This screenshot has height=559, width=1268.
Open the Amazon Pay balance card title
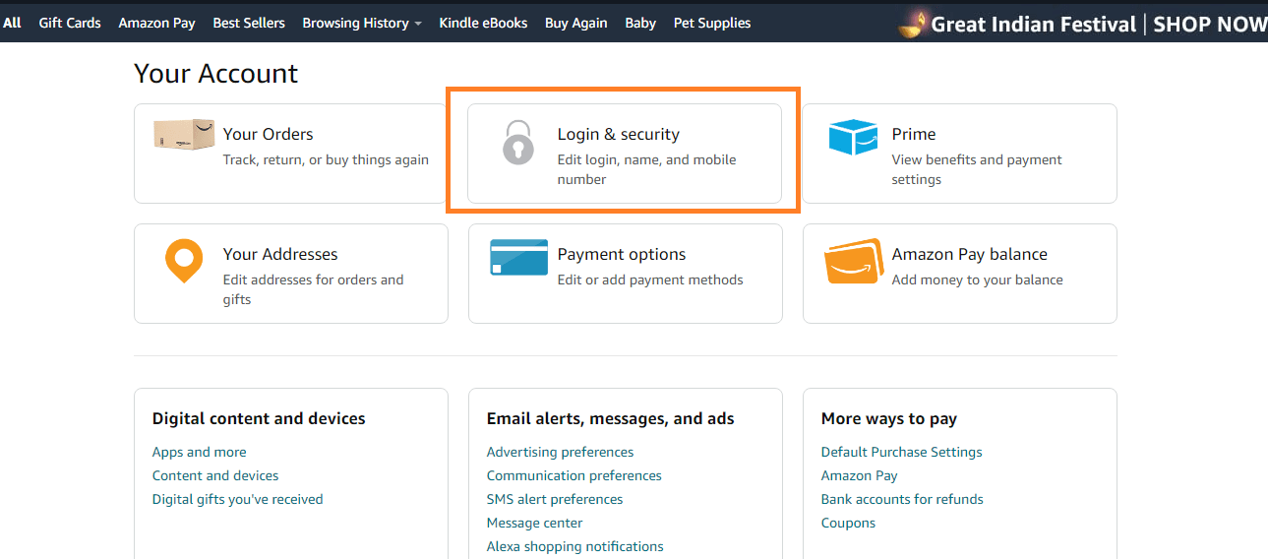coord(970,254)
